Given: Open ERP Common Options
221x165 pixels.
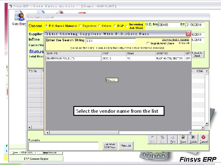Looking at the screenshot, I should [x=36, y=159].
